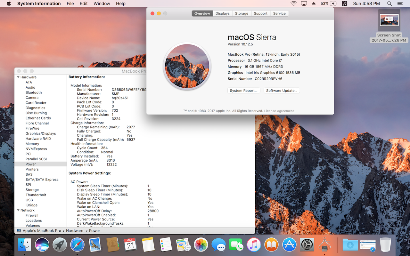Open Safari from the Dock

(x=77, y=245)
